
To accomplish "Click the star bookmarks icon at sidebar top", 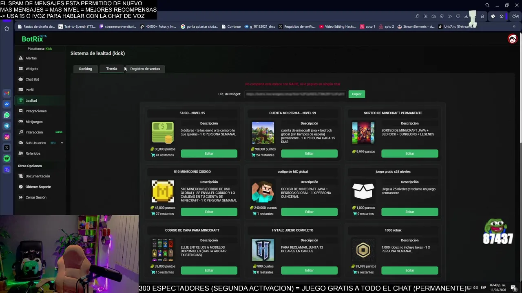I will click(x=7, y=28).
